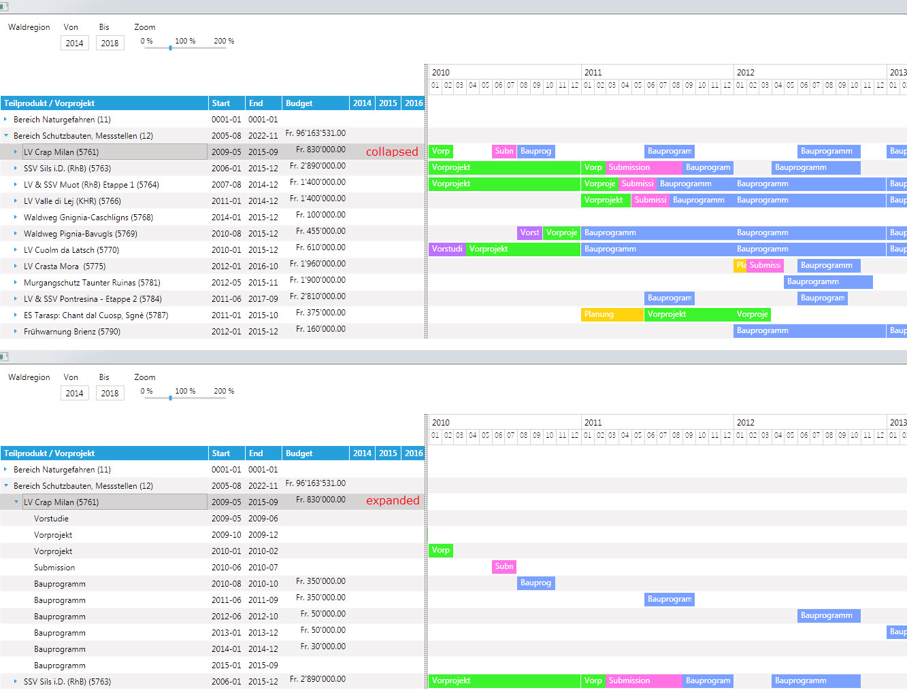Expand Murgangschutz Taunter Ruinas (5781)

(16, 282)
